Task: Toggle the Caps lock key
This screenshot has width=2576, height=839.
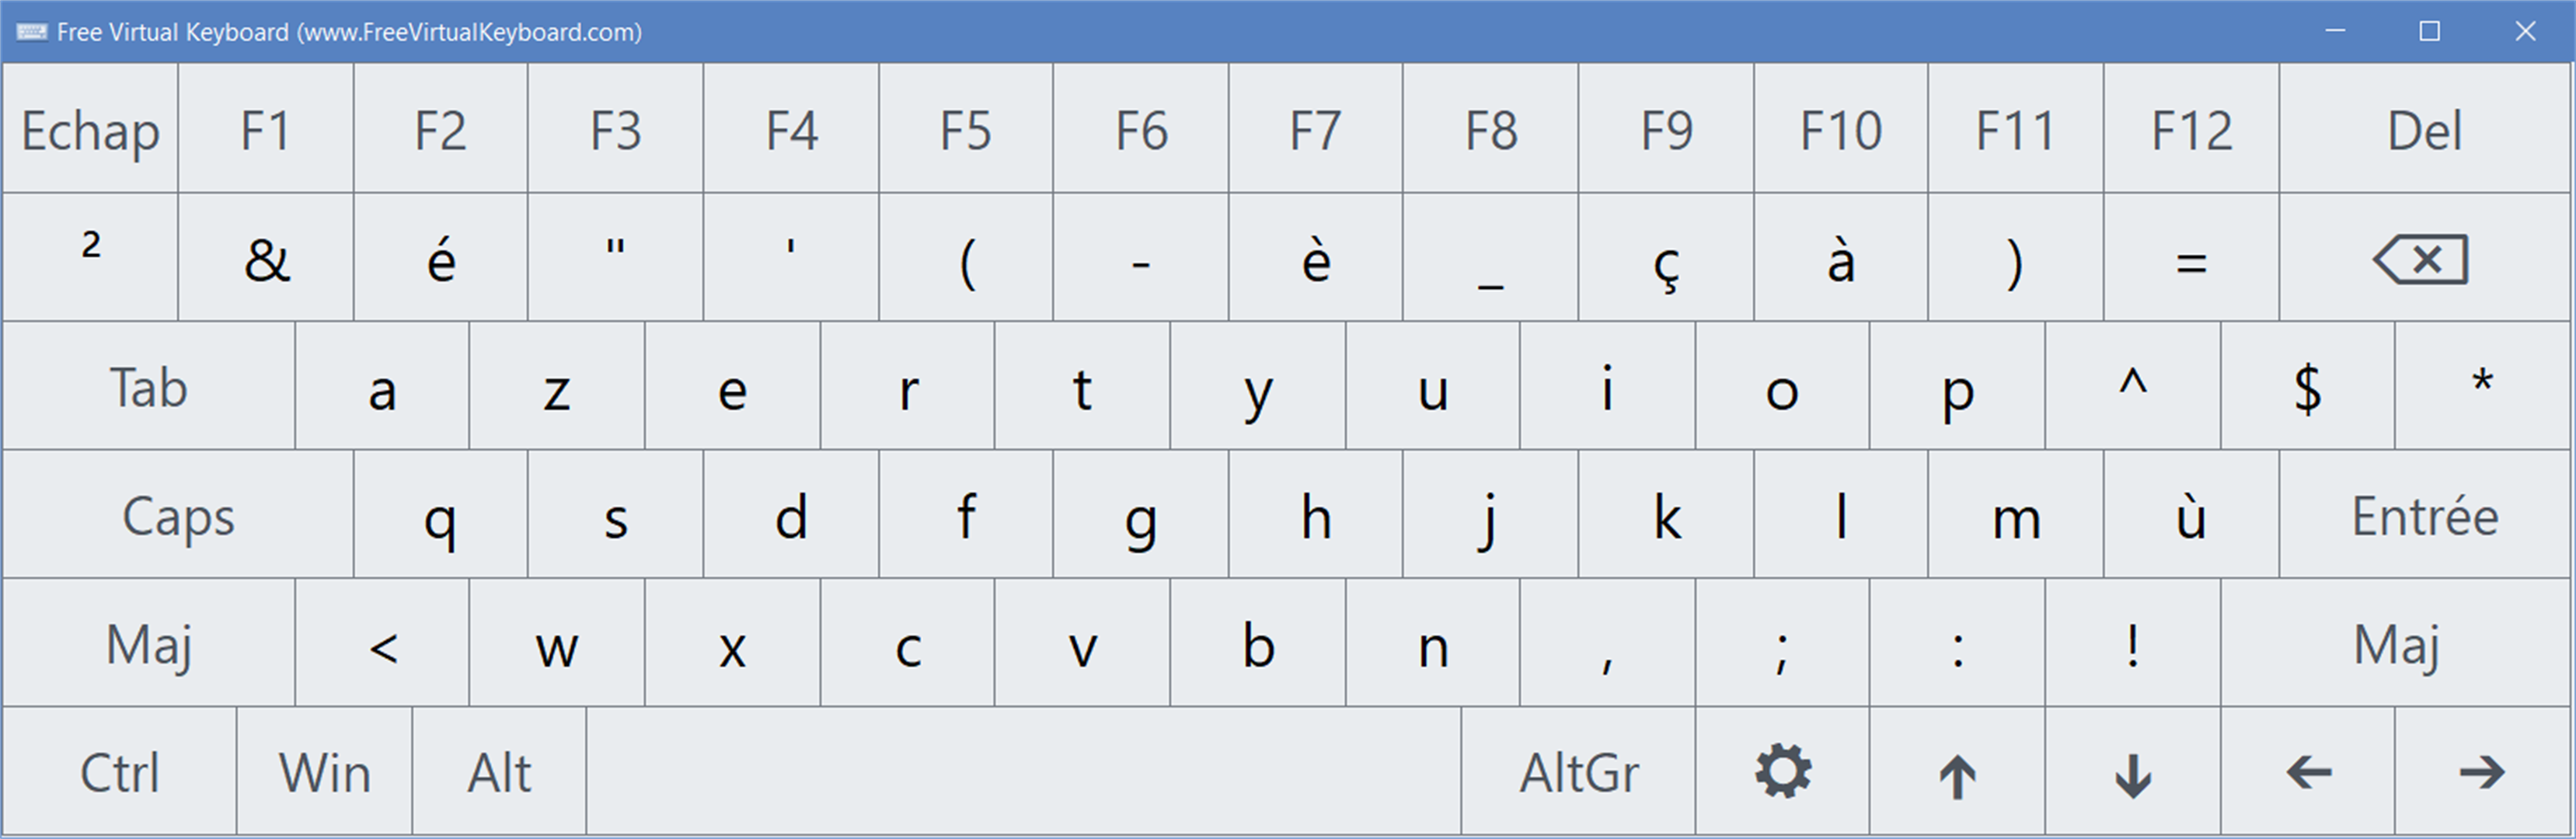Action: pos(178,515)
